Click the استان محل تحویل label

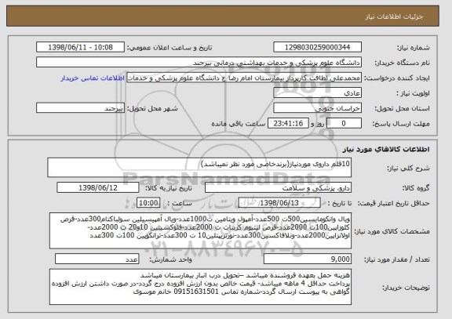pos(402,108)
